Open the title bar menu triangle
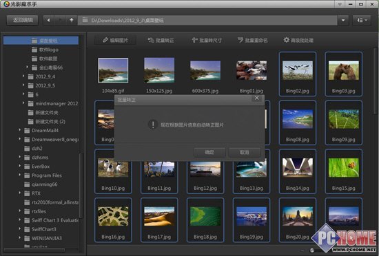 (340, 4)
